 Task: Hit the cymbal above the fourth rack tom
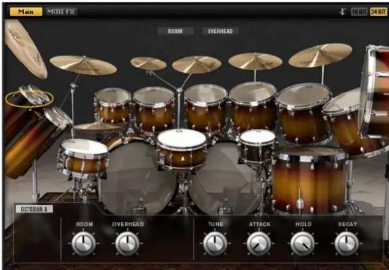[255, 61]
